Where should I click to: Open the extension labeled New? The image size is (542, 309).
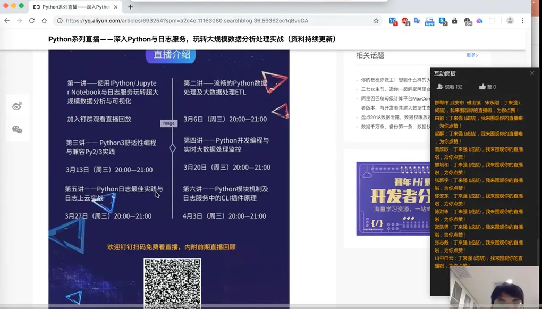click(429, 21)
